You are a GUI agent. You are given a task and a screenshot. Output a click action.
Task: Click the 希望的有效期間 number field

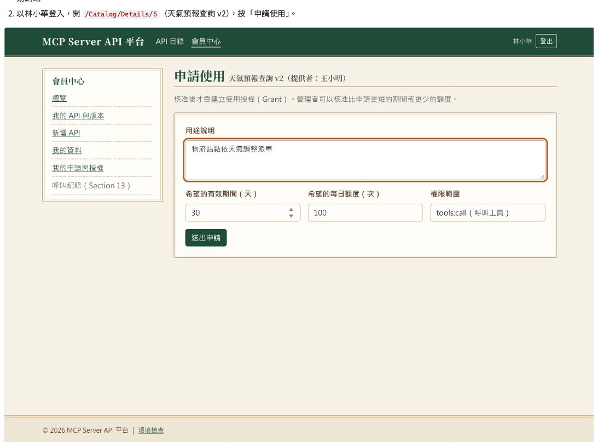pos(242,213)
